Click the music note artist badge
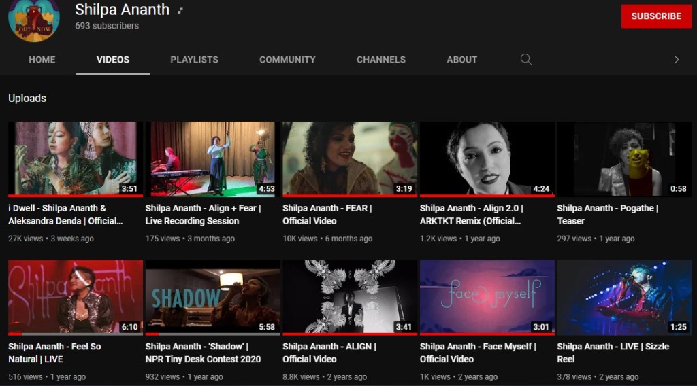The height and width of the screenshot is (386, 697). pyautogui.click(x=180, y=10)
